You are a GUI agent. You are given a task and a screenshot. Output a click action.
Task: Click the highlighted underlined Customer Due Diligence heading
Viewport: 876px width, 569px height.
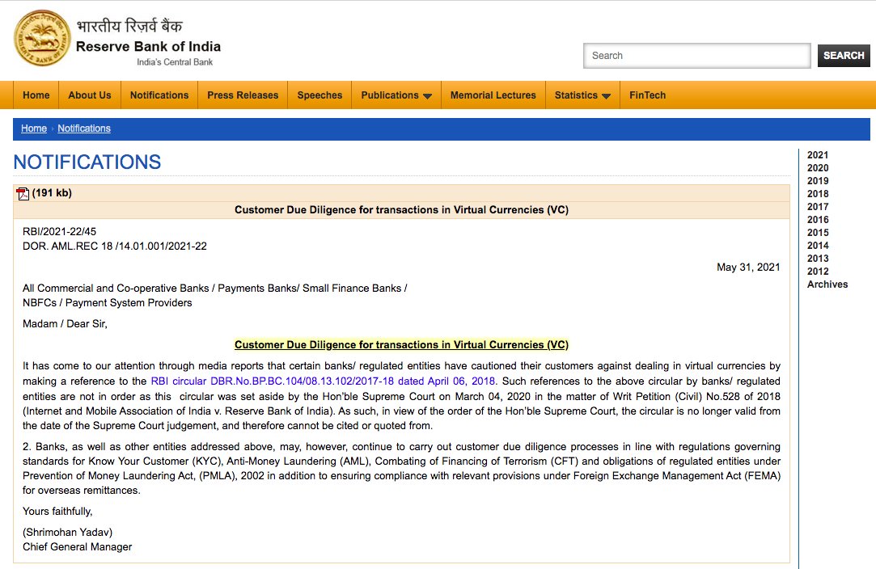(x=401, y=344)
